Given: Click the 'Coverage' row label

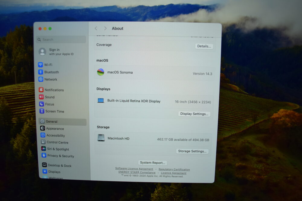Looking at the screenshot, I should point(104,45).
